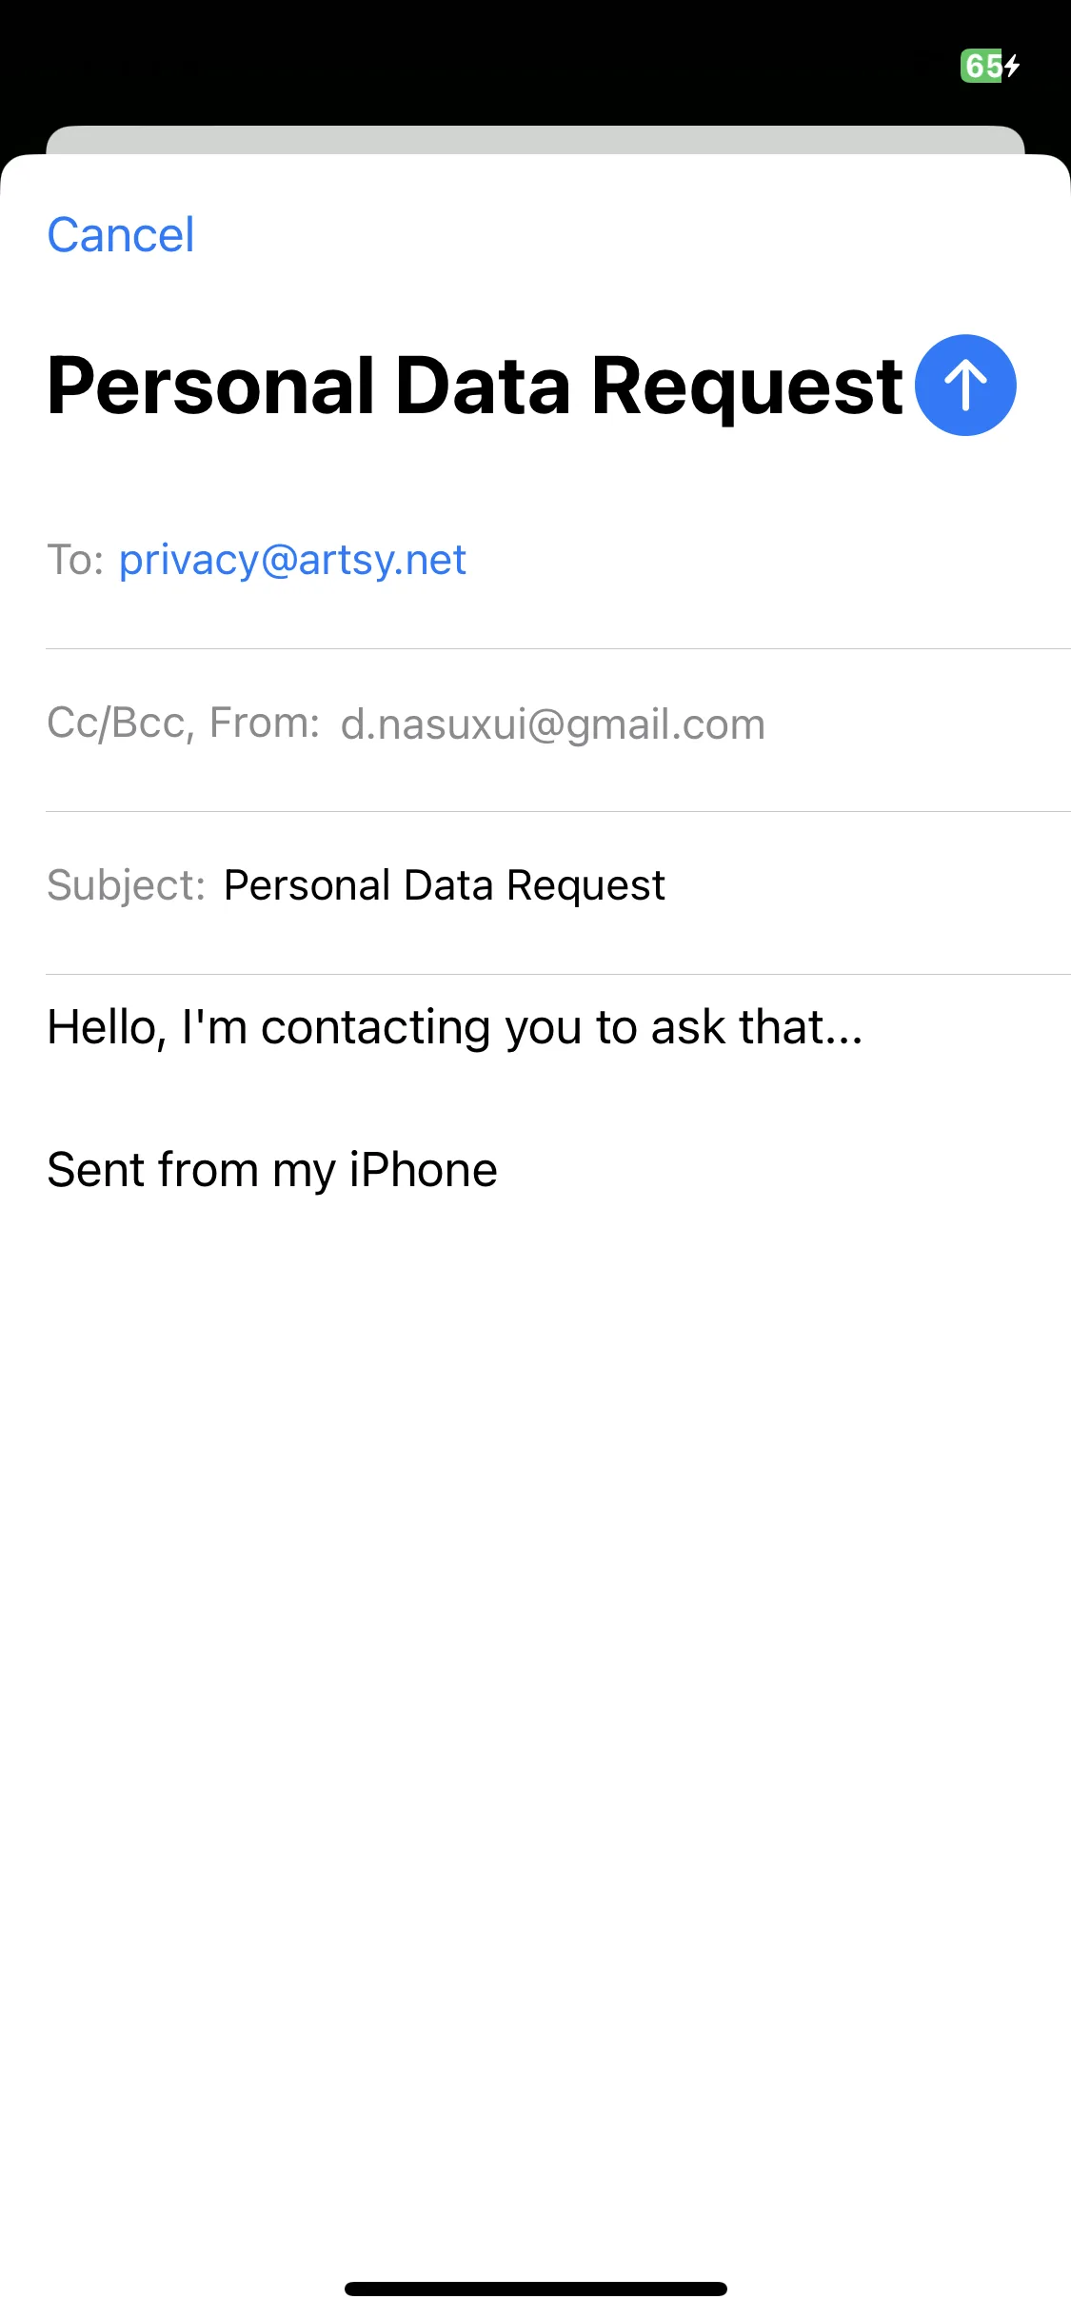This screenshot has width=1071, height=2319.
Task: Tap the Sent from my iPhone signature
Action: click(x=272, y=1171)
